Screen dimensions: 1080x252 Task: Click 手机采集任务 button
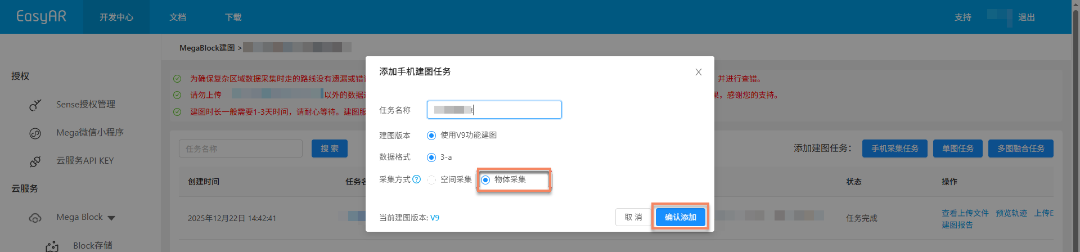[895, 148]
